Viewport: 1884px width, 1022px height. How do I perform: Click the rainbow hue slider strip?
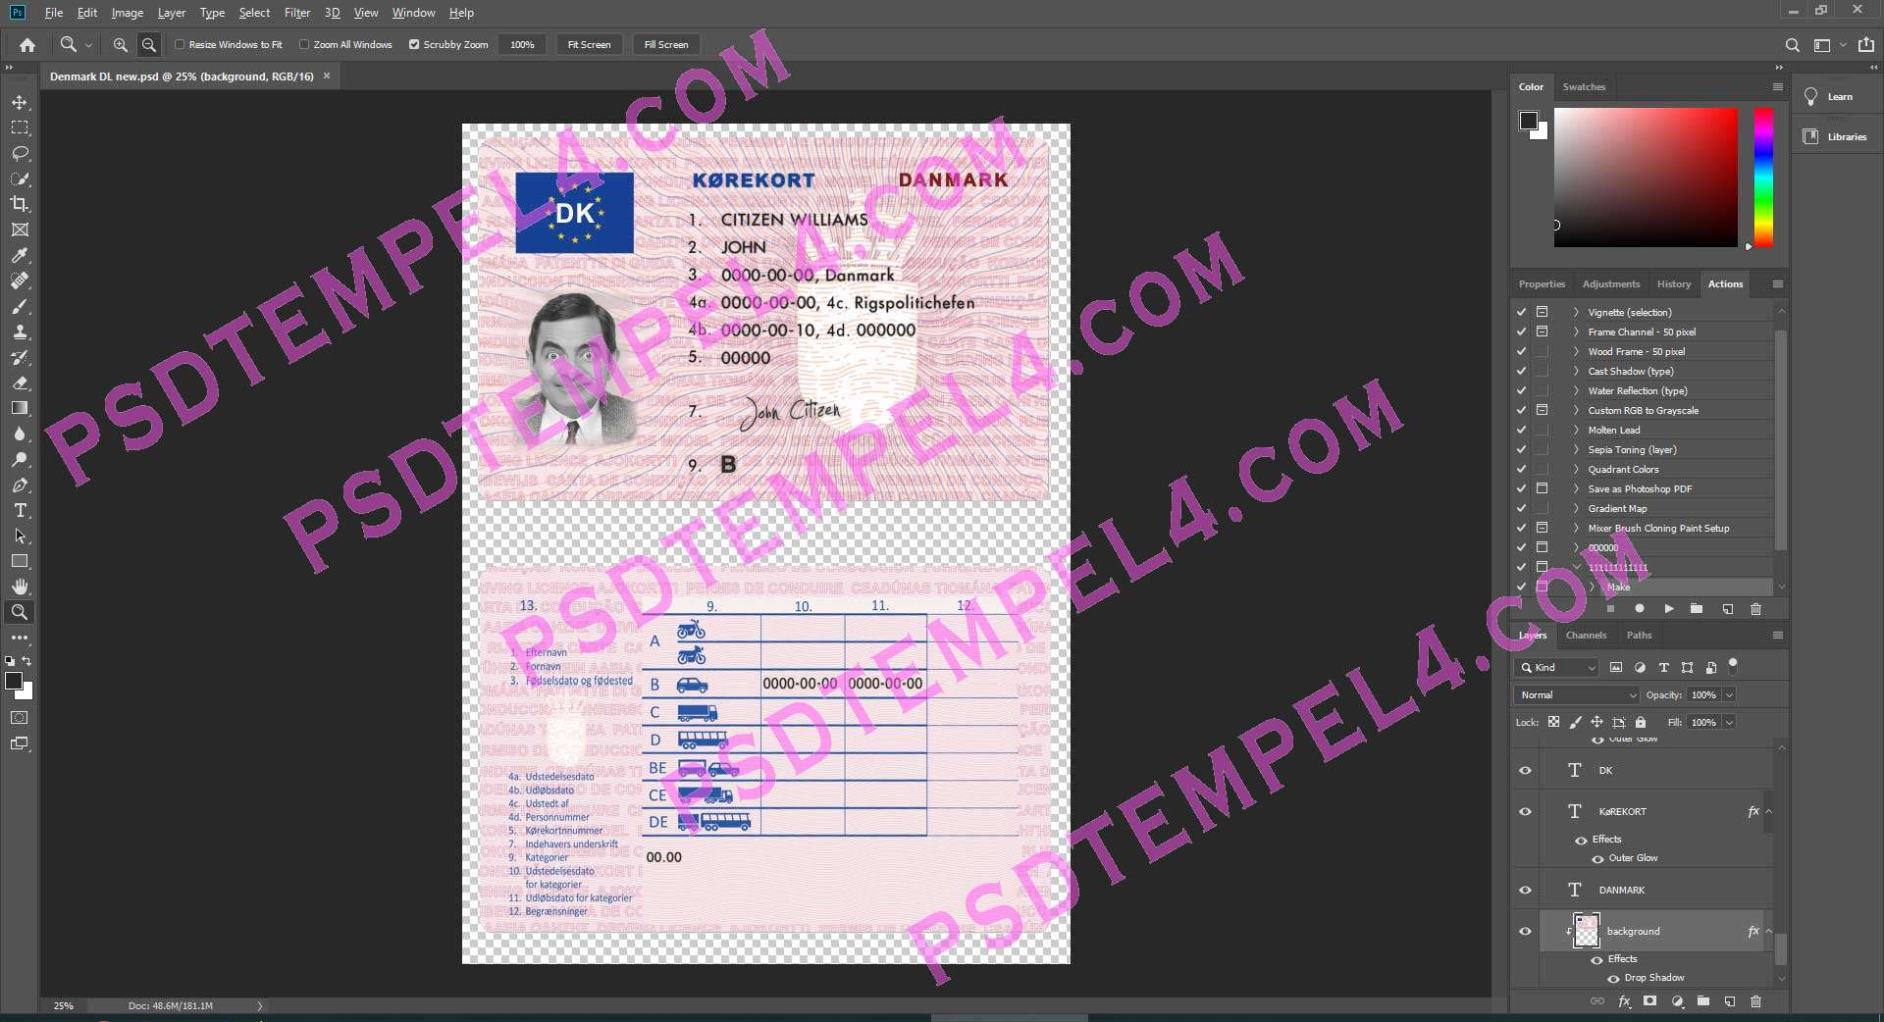(x=1763, y=177)
